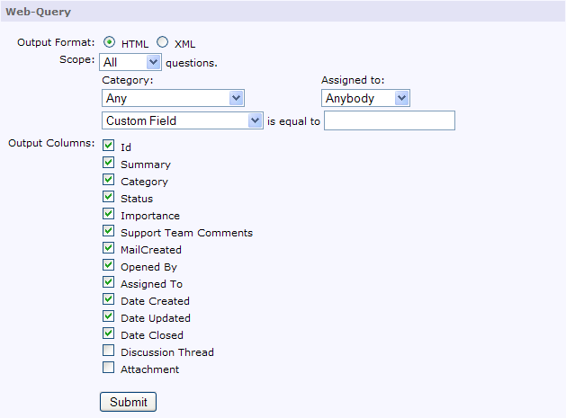Uncheck Support Team Comments checkbox
The width and height of the screenshot is (566, 418).
click(108, 230)
